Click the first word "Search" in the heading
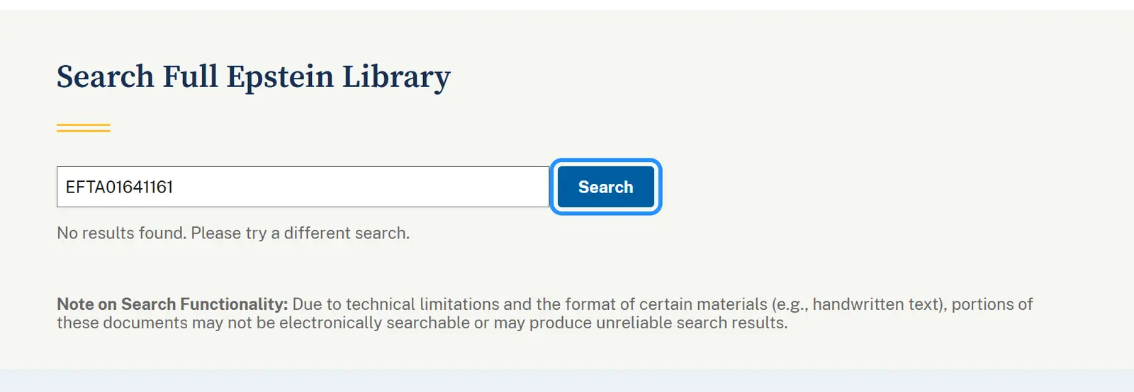 click(x=105, y=76)
